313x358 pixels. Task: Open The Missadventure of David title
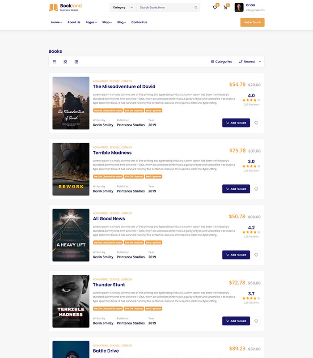124,86
